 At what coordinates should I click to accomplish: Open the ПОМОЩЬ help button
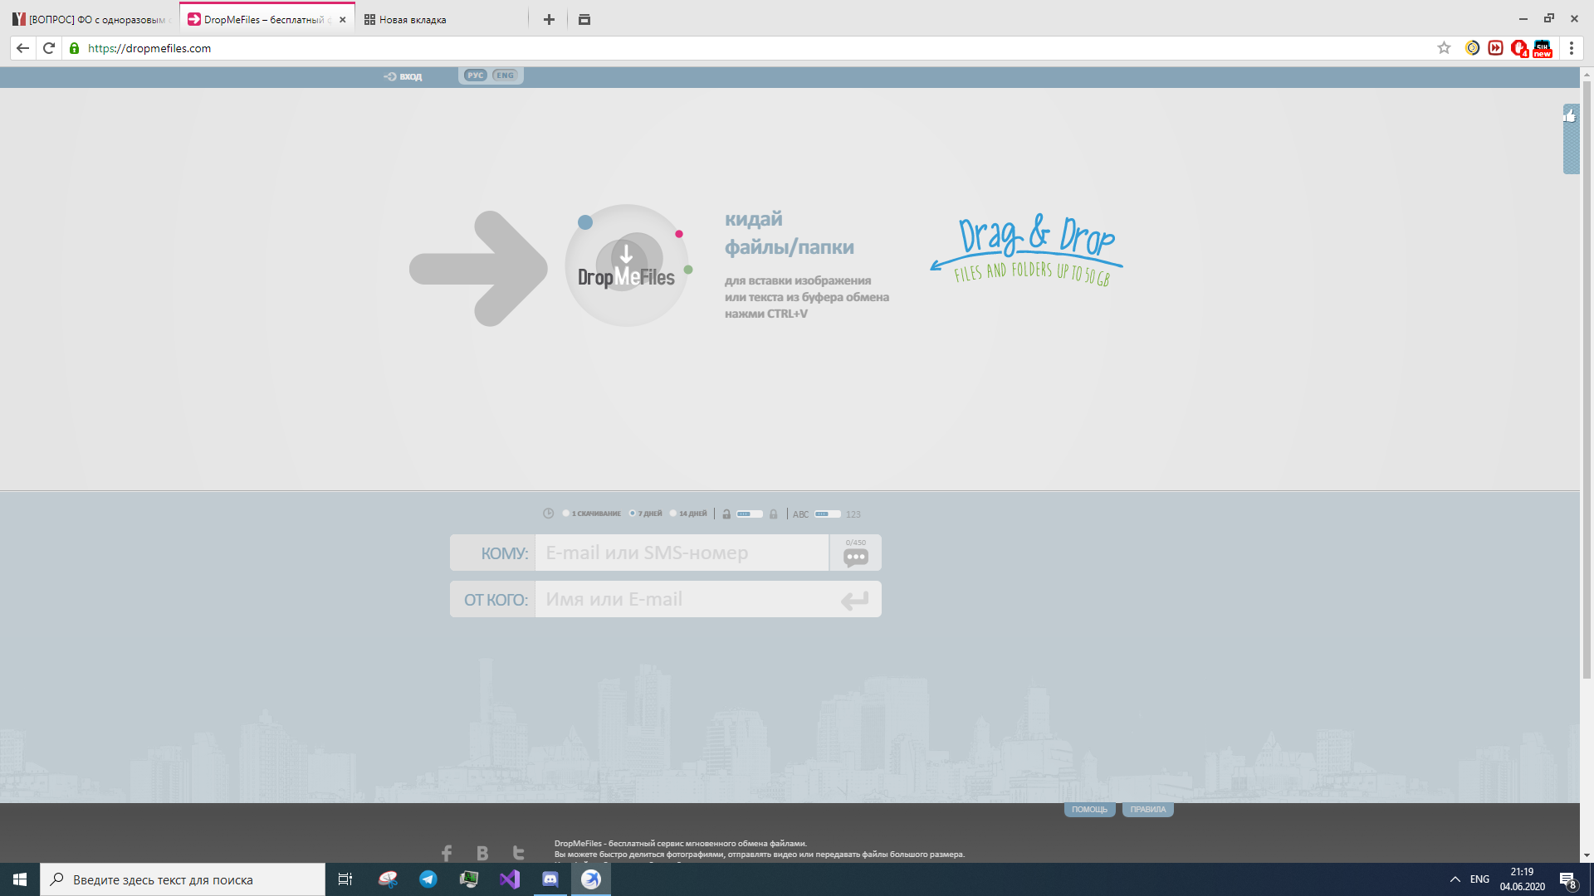pyautogui.click(x=1089, y=810)
